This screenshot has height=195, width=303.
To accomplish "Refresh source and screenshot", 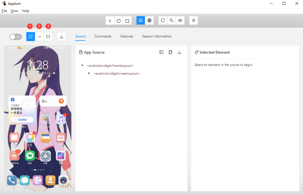I will pyautogui.click(x=163, y=21).
